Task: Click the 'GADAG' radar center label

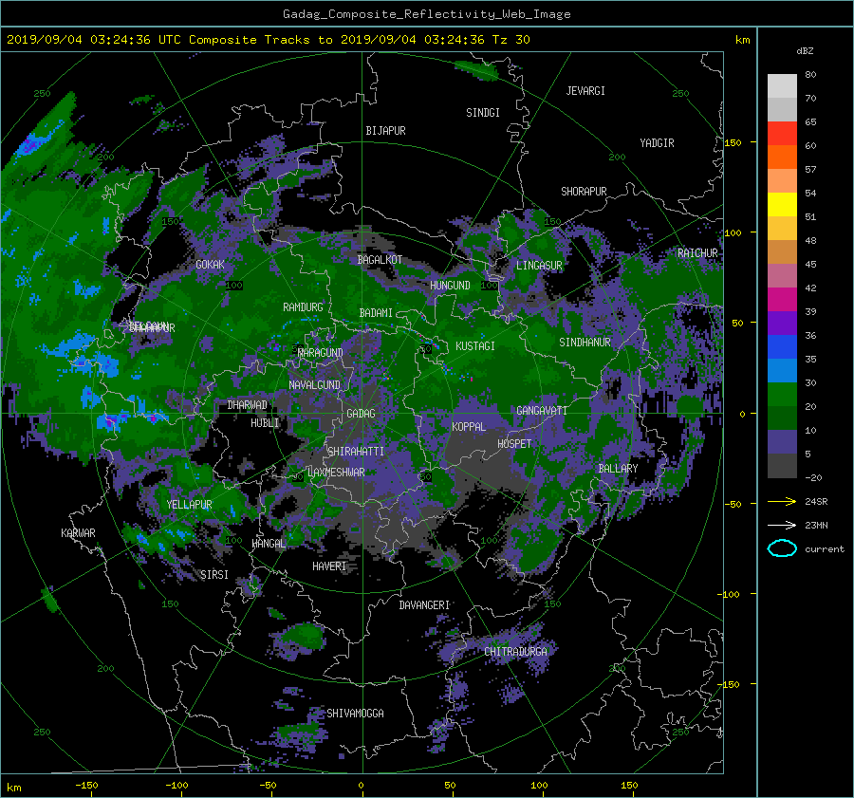Action: pos(362,414)
